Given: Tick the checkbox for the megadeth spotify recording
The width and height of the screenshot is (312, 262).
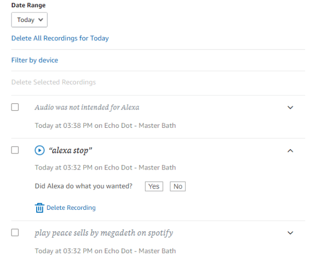Looking at the screenshot, I should [15, 232].
